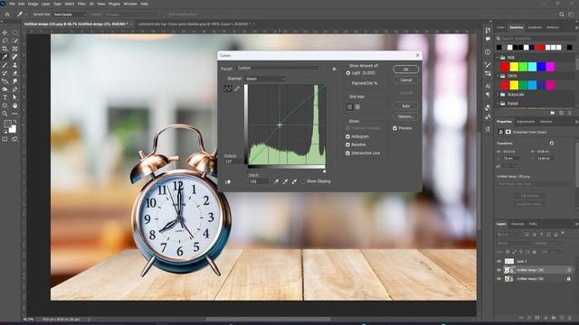Select the Lasso tool
The image size is (579, 325).
pos(5,41)
